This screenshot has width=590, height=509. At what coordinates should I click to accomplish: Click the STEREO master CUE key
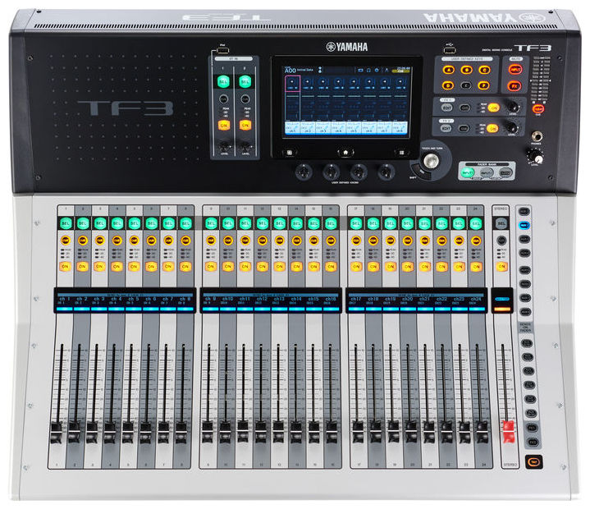[501, 240]
